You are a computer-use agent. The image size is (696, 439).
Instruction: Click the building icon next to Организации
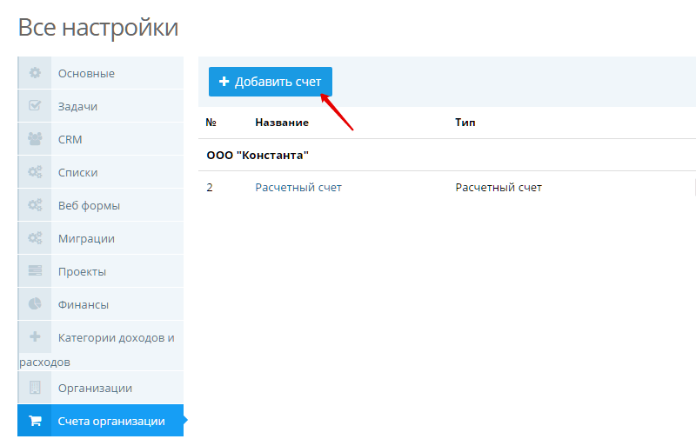click(x=35, y=388)
